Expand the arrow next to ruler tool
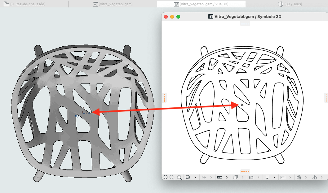This screenshot has height=193, width=328. point(227,177)
